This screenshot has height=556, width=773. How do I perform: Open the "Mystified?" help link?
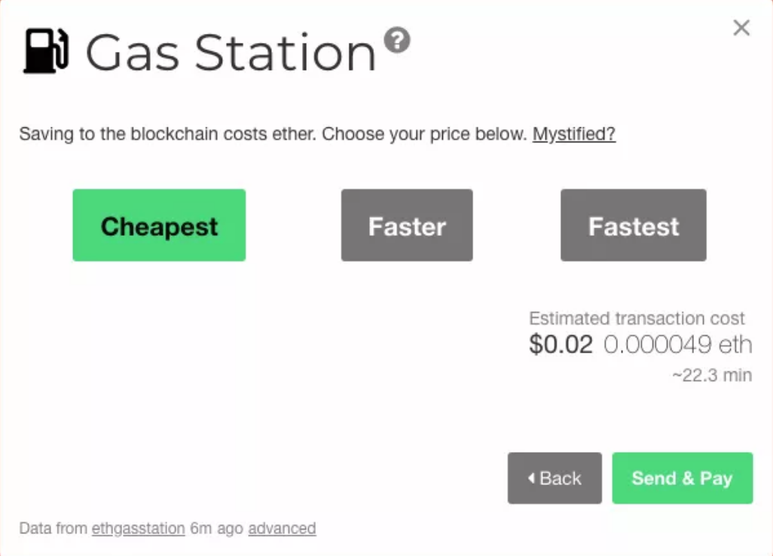coord(573,134)
